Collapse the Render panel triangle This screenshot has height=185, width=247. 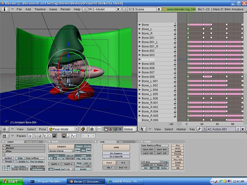[x=49, y=142]
